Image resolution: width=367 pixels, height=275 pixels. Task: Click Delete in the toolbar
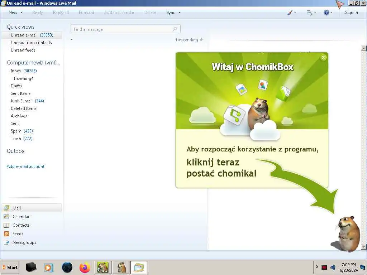point(150,13)
